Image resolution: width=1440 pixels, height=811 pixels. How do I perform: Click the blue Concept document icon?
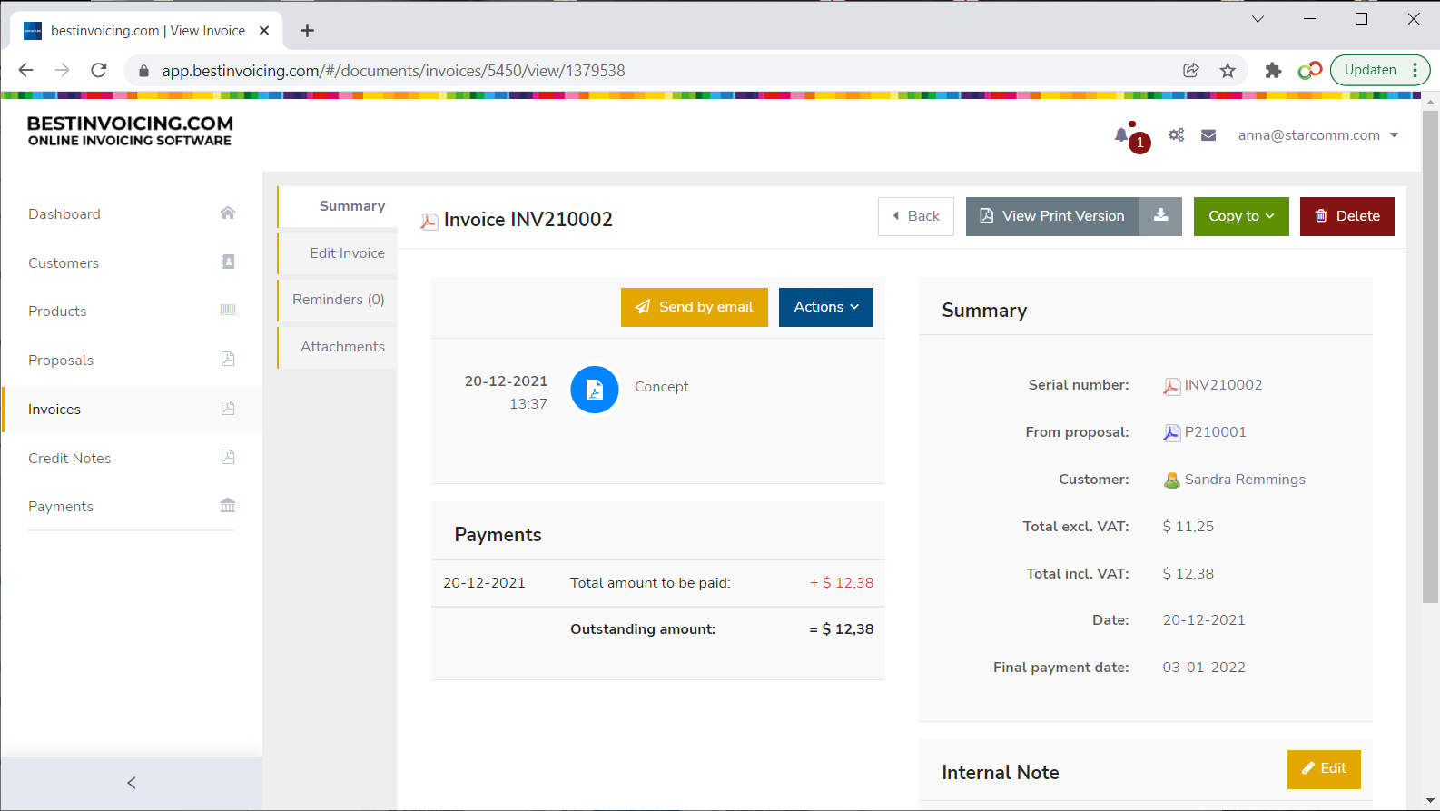point(595,390)
